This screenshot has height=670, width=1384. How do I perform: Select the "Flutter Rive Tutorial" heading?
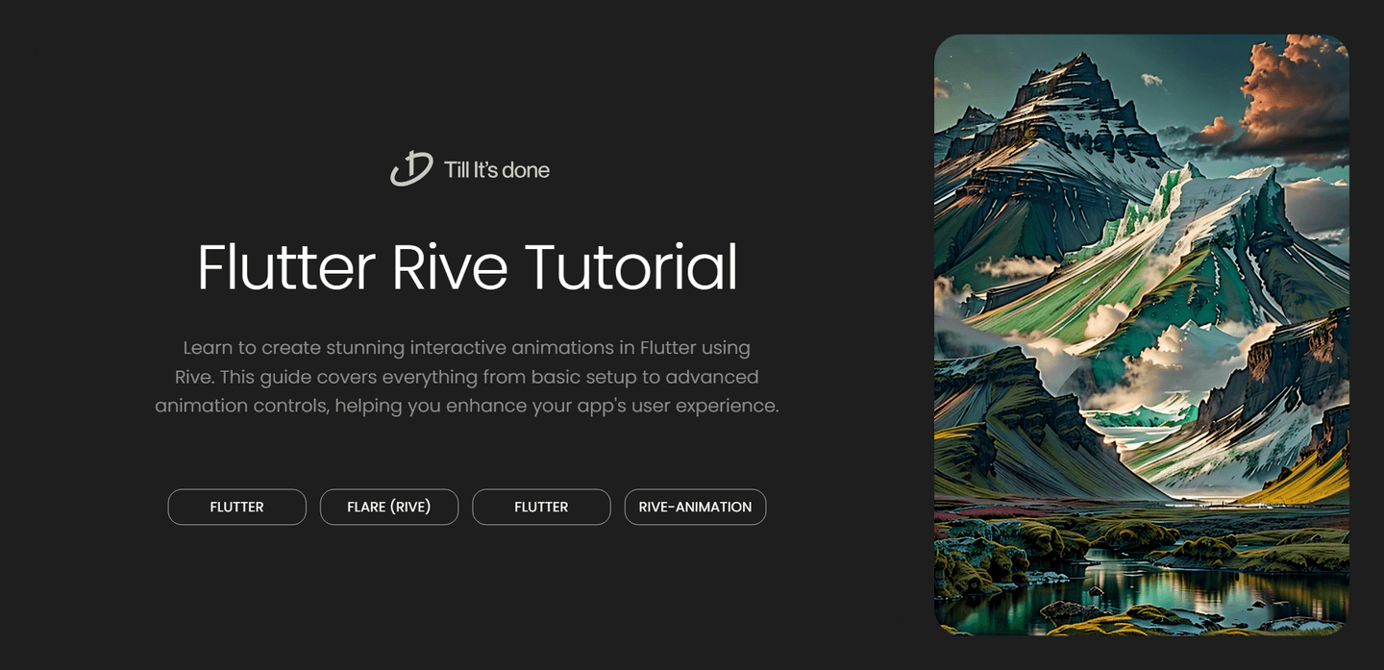coord(467,267)
